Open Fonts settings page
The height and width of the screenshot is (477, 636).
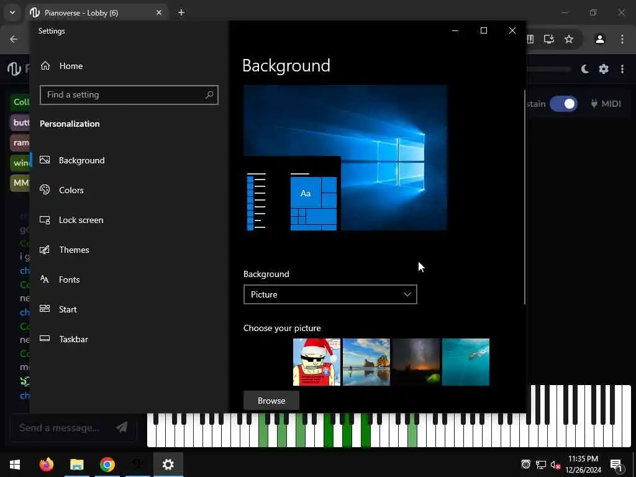69,279
